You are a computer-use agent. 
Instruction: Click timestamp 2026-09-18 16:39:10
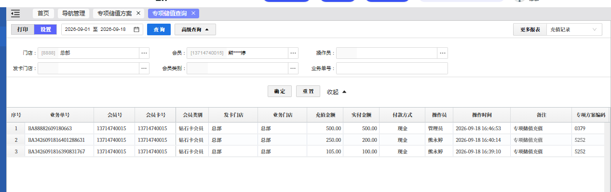pos(481,151)
